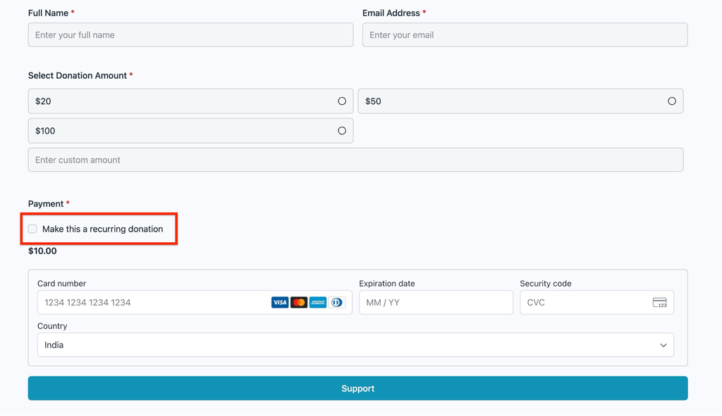Select the $20 donation radio button
The width and height of the screenshot is (722, 416).
[x=342, y=101]
